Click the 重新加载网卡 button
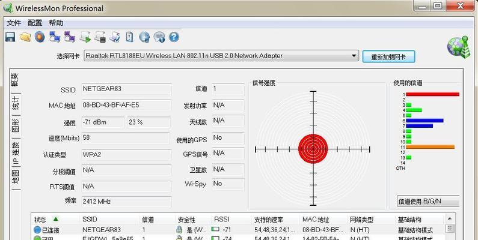 click(388, 57)
